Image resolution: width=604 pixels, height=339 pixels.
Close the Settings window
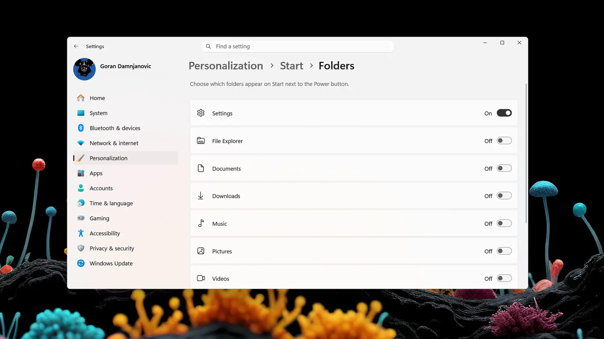[519, 43]
